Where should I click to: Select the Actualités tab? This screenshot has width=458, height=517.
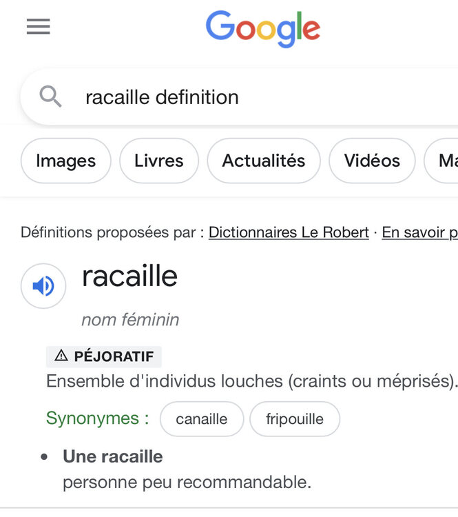click(x=263, y=161)
